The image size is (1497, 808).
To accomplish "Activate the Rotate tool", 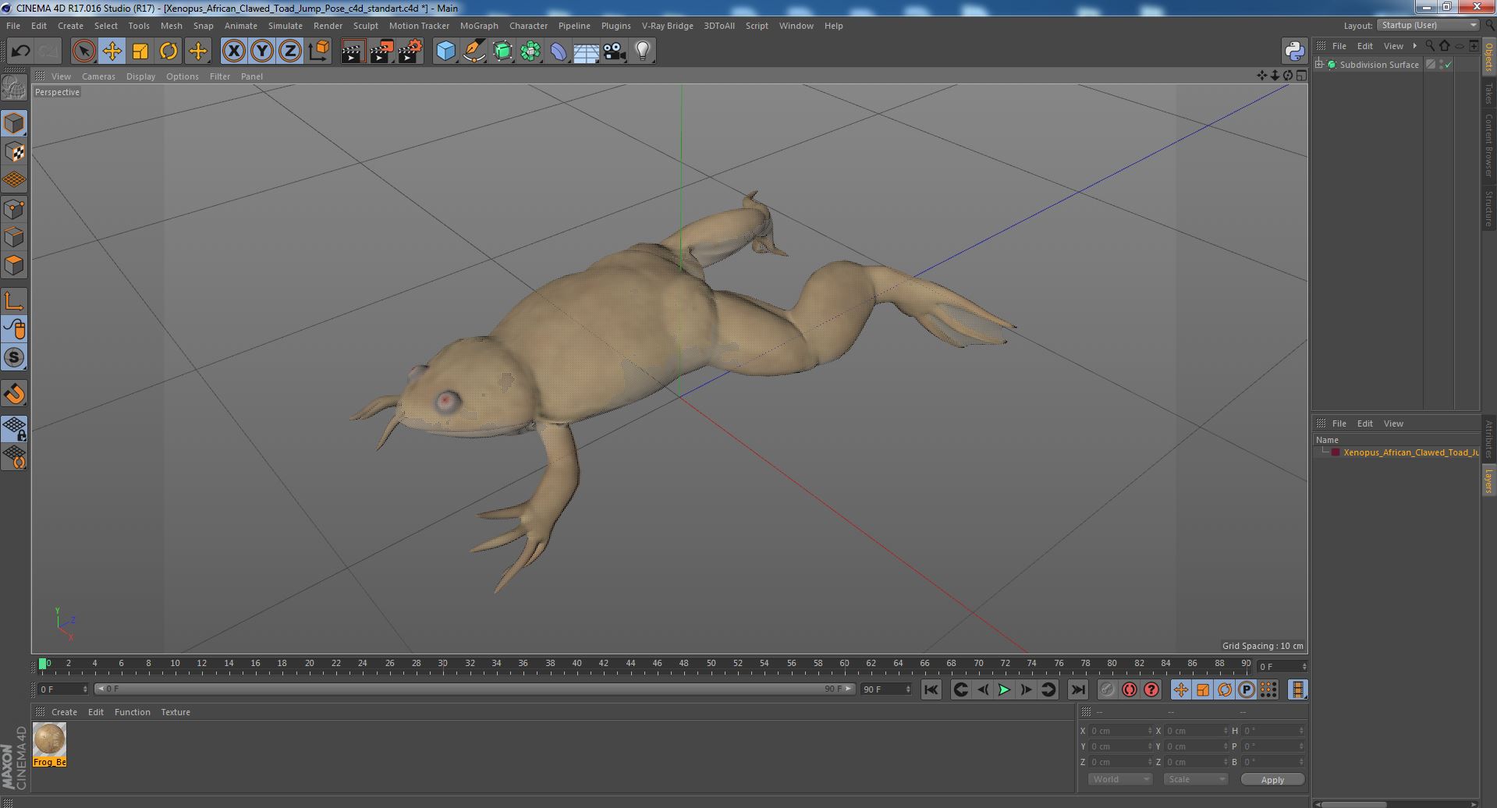I will pos(168,51).
